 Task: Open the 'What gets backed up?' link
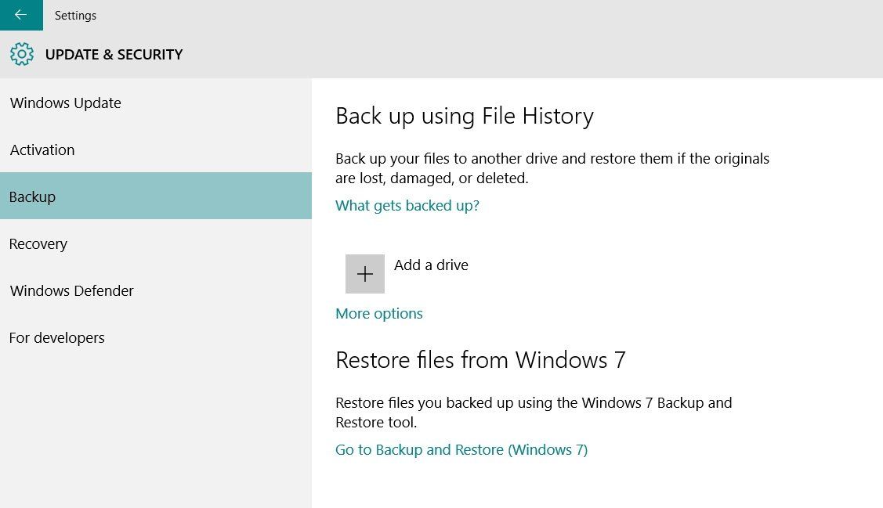tap(407, 205)
